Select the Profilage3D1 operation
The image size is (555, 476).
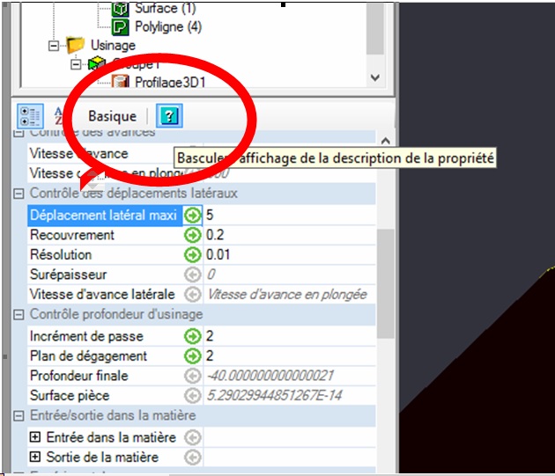[170, 82]
